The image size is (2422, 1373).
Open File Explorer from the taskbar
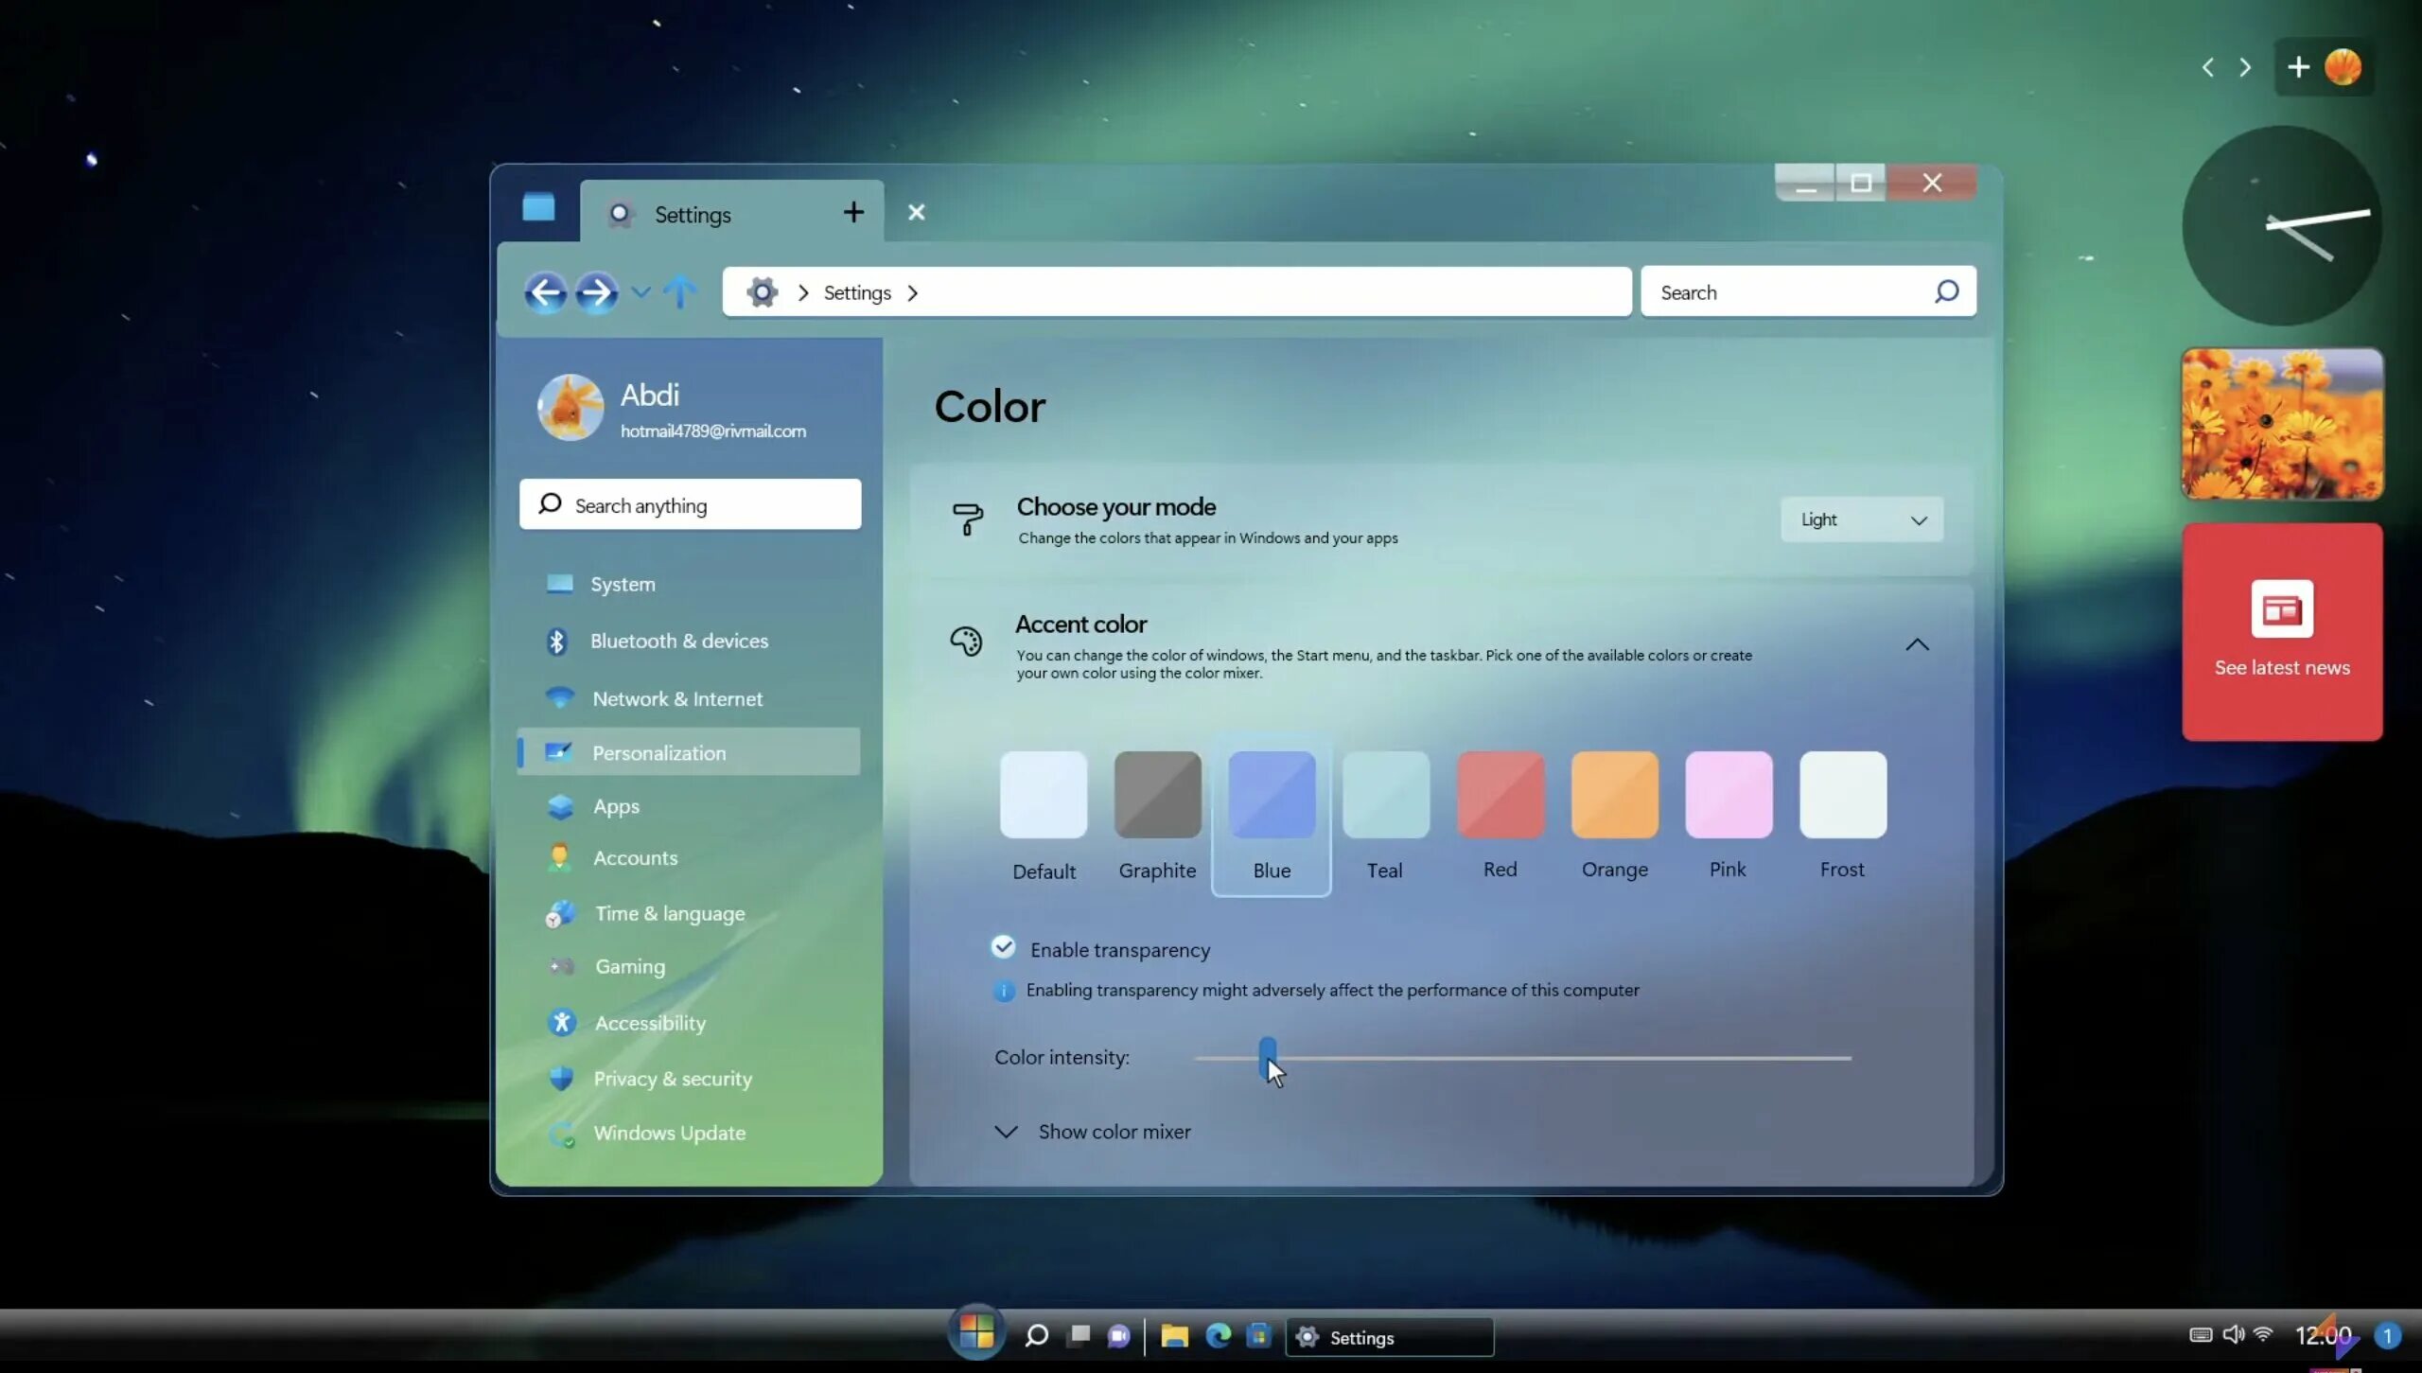pos(1174,1335)
